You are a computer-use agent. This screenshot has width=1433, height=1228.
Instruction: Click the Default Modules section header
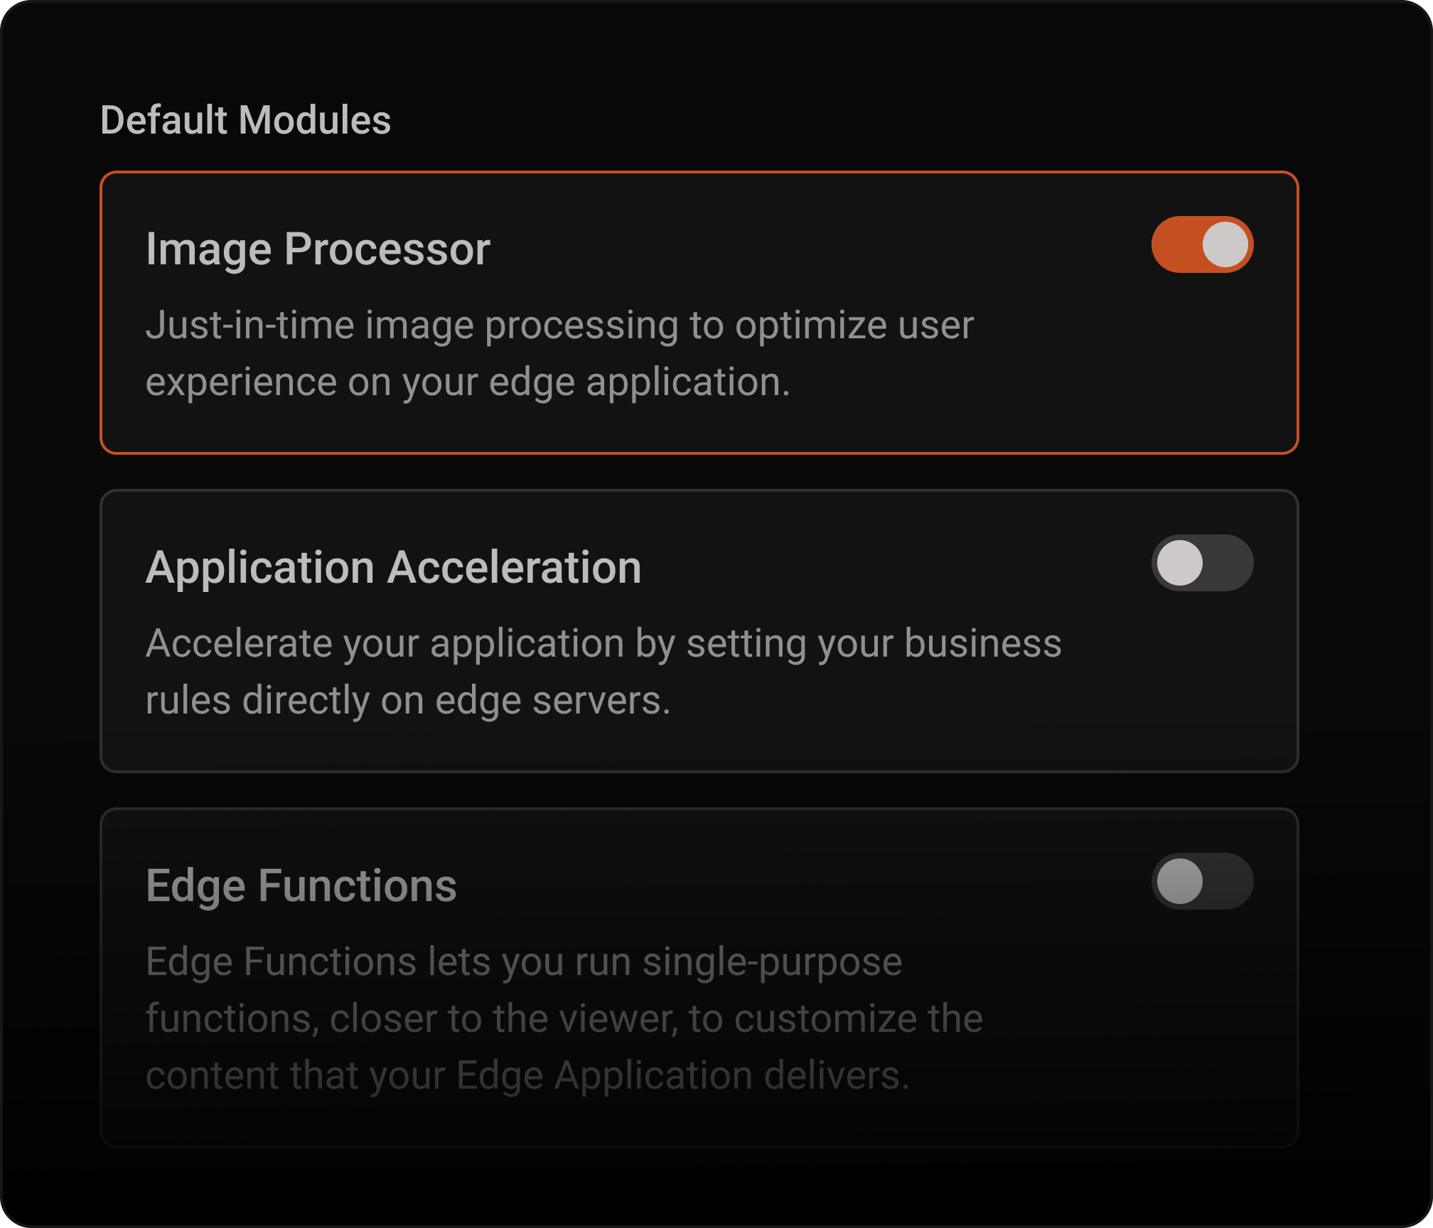point(247,121)
